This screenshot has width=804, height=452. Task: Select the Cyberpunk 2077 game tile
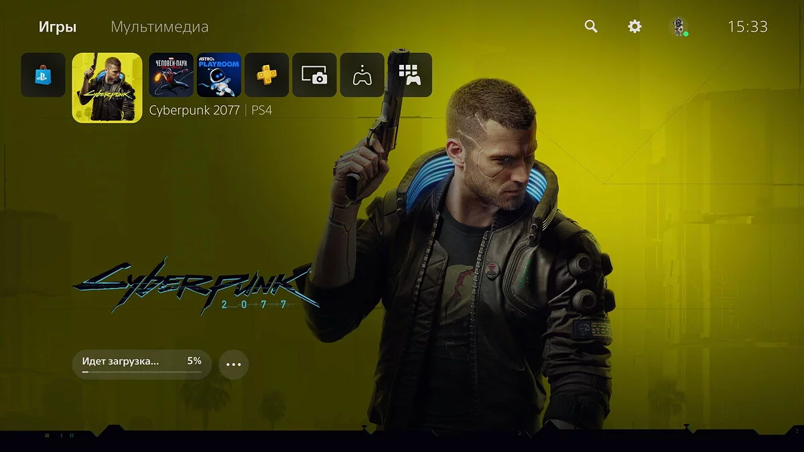pos(107,88)
